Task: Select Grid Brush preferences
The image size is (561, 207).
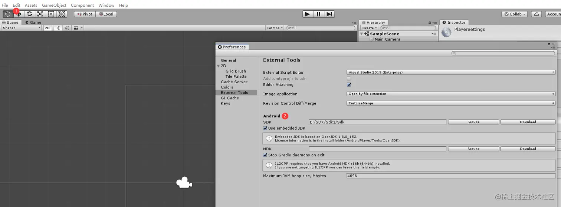Action: [x=236, y=71]
